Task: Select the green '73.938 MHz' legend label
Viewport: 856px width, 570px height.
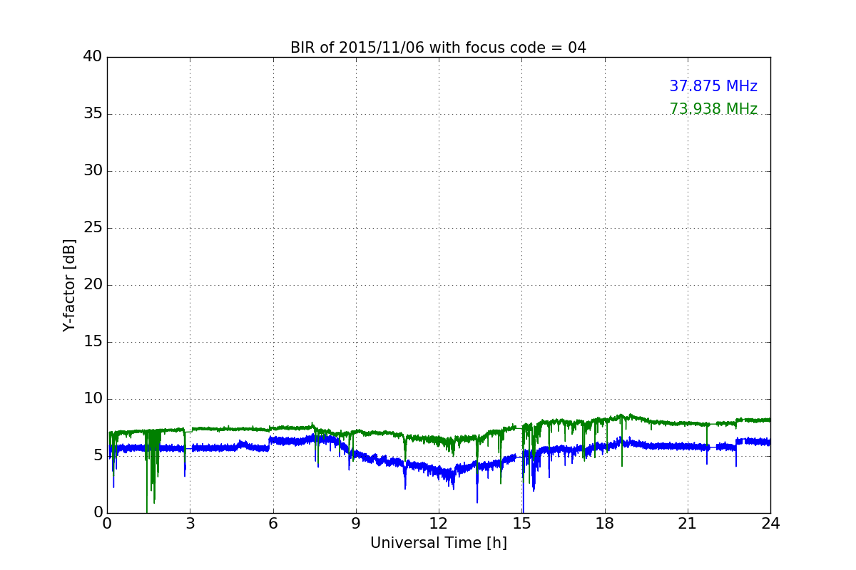Action: point(713,109)
